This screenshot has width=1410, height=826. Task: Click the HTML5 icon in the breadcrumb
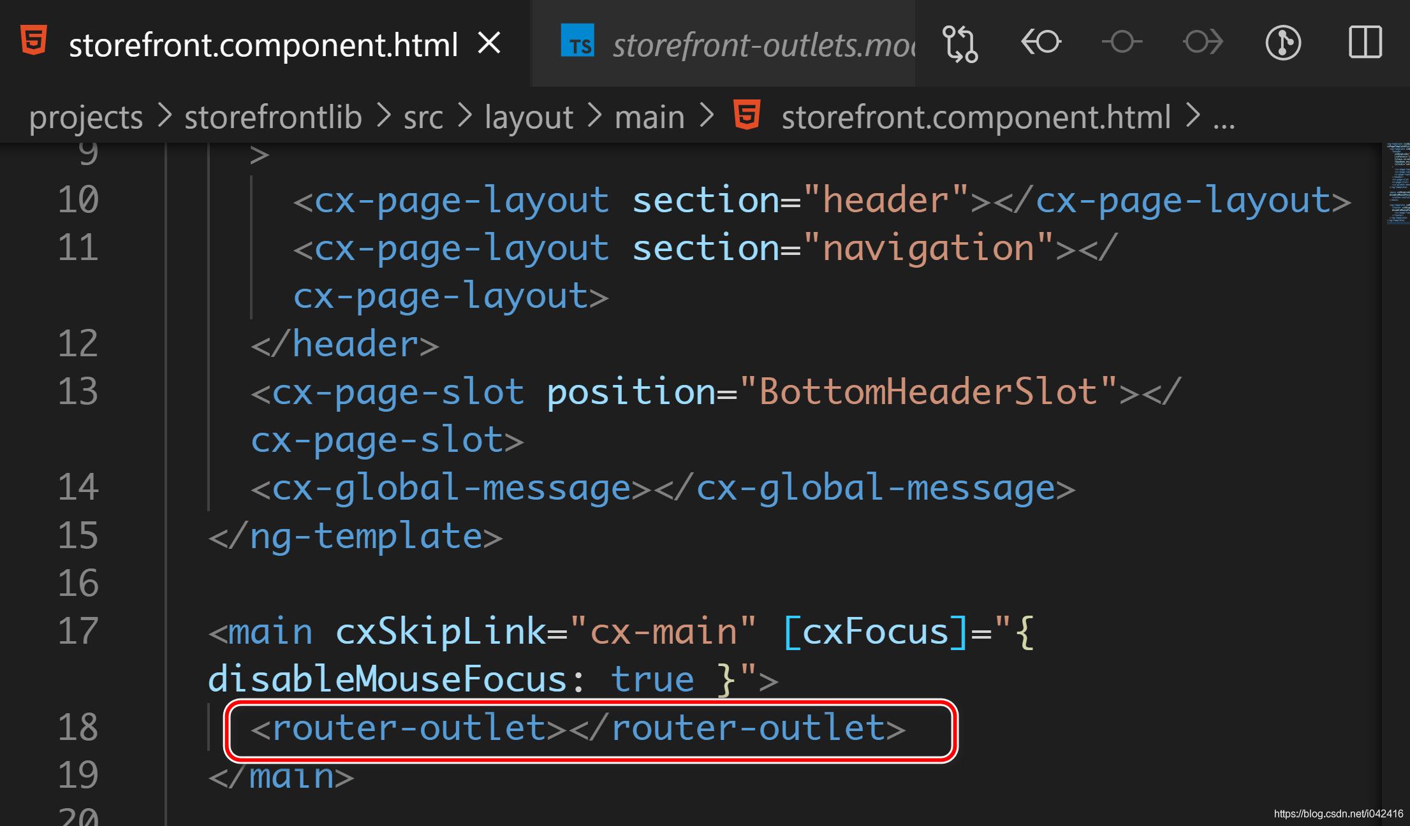point(747,115)
